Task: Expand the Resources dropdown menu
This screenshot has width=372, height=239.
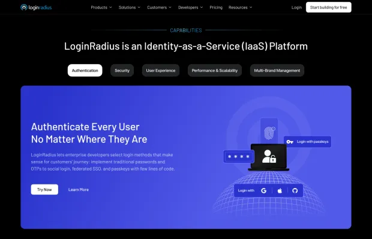Action: point(241,7)
